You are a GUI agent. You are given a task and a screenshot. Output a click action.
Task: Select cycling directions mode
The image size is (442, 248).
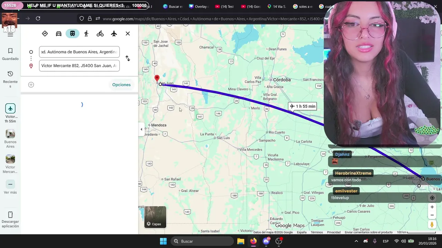(100, 33)
